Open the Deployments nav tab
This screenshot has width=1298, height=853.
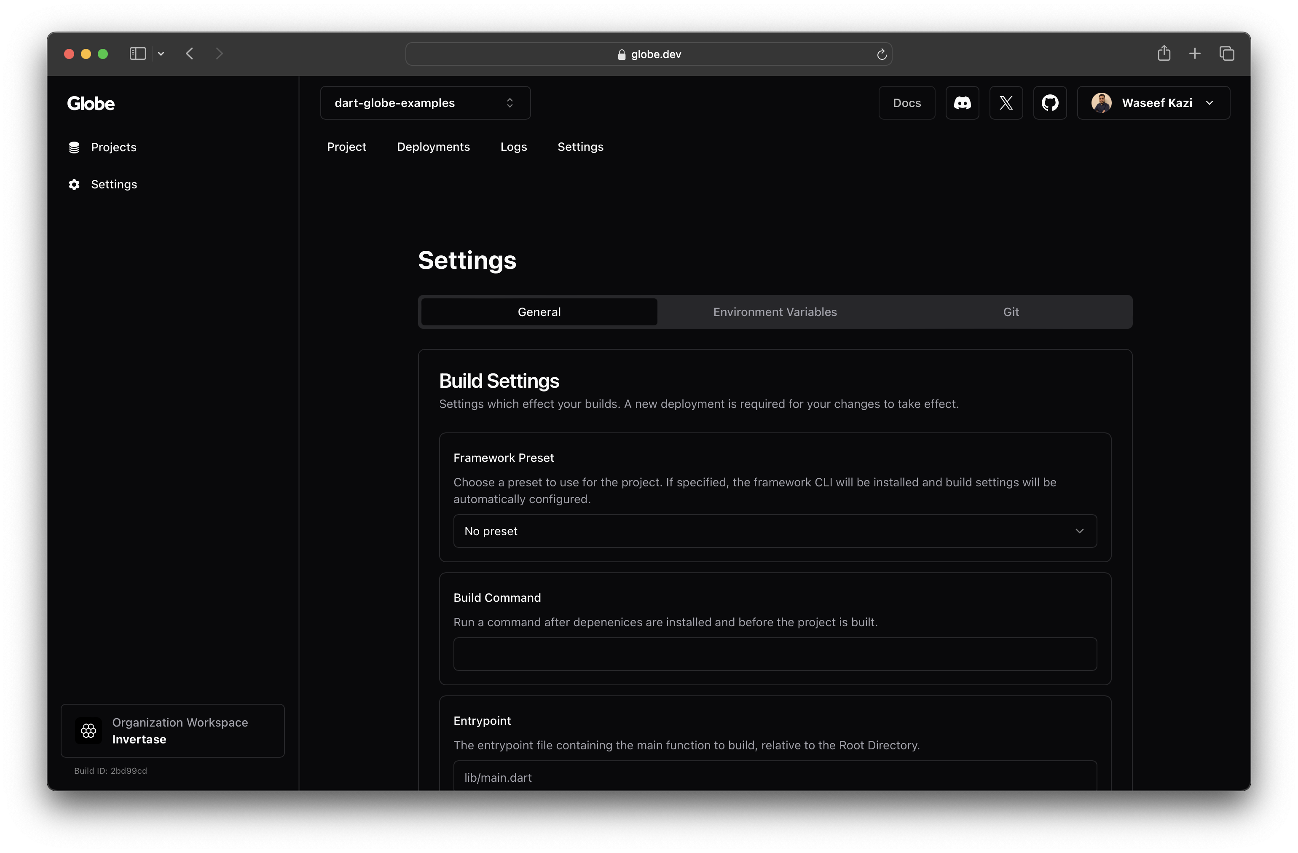(433, 147)
